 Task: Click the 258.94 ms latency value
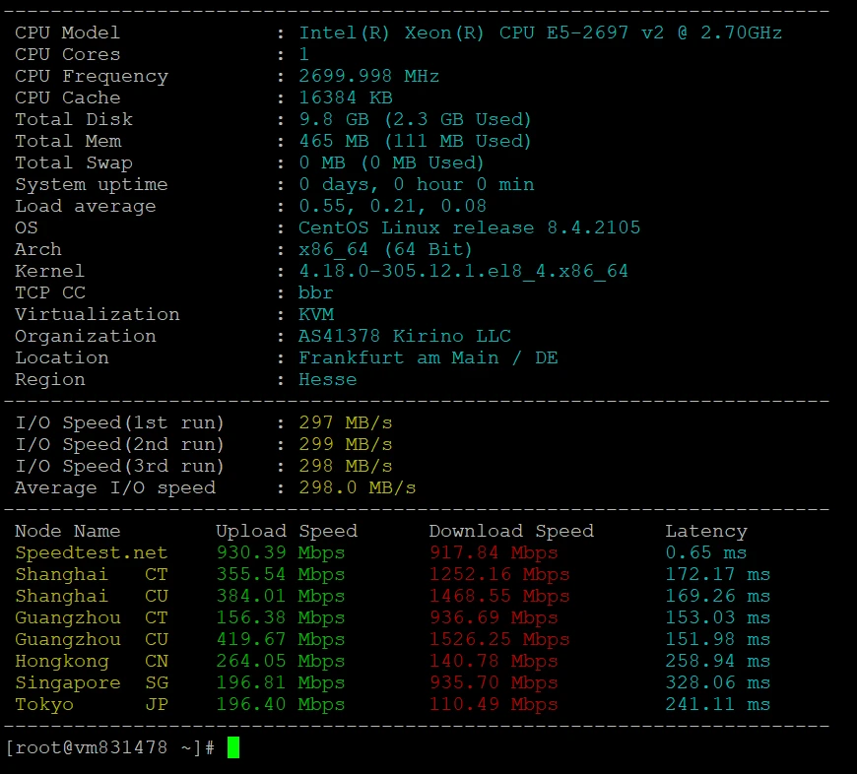pos(718,661)
